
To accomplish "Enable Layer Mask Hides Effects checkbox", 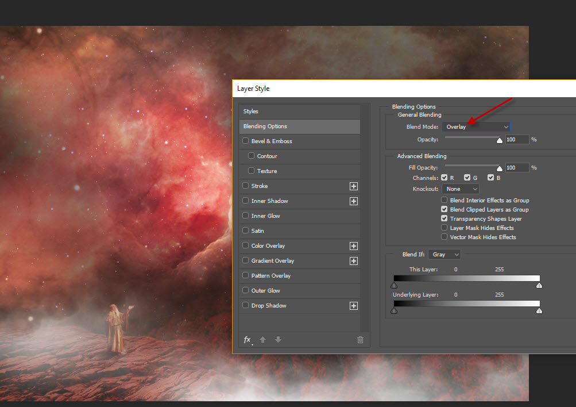I will point(444,228).
